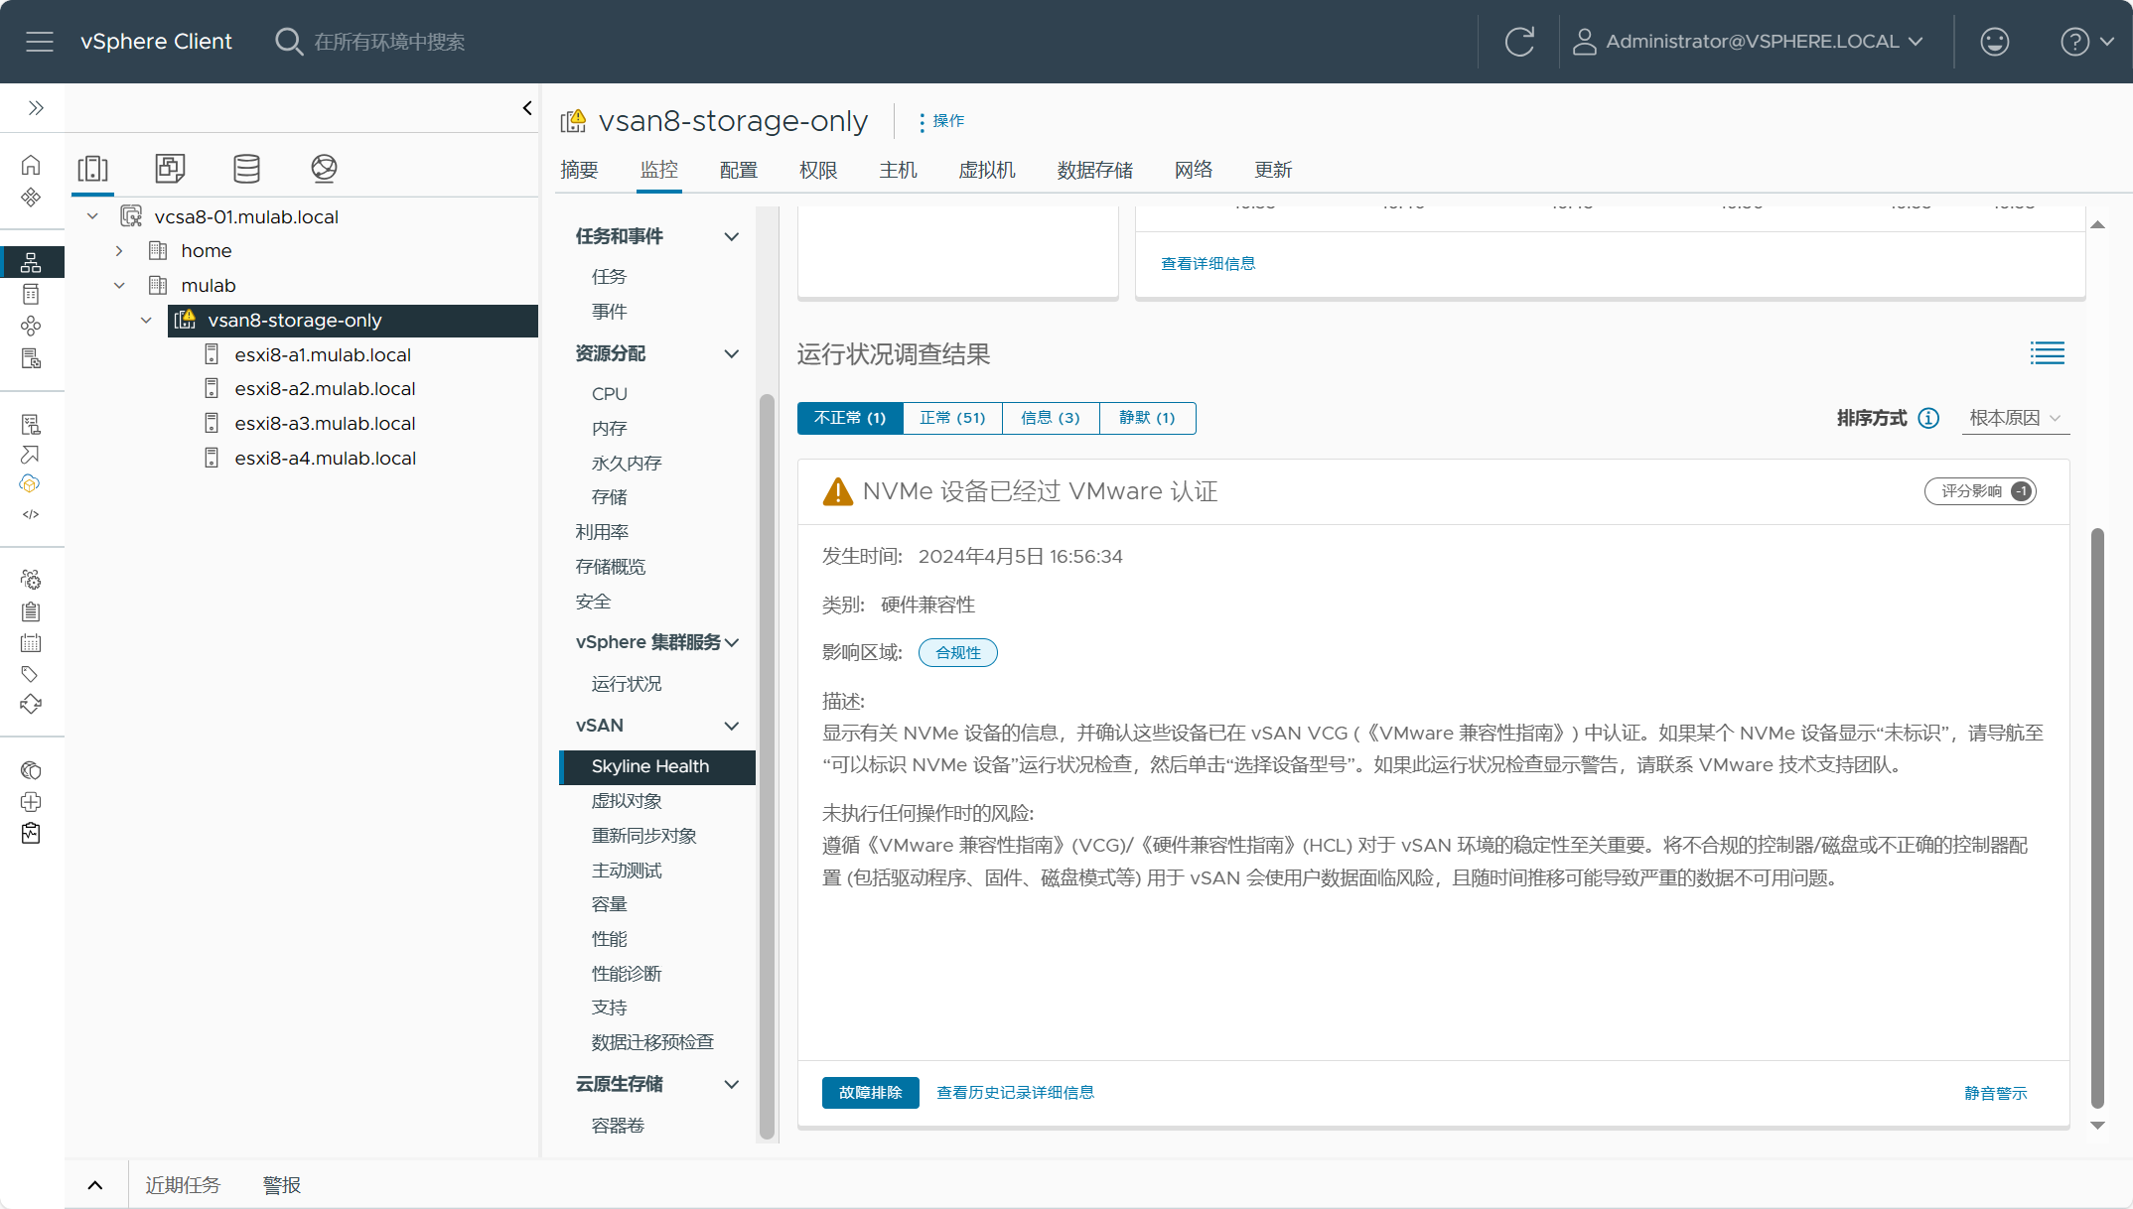Collapse the inventory tree panel

pos(527,108)
